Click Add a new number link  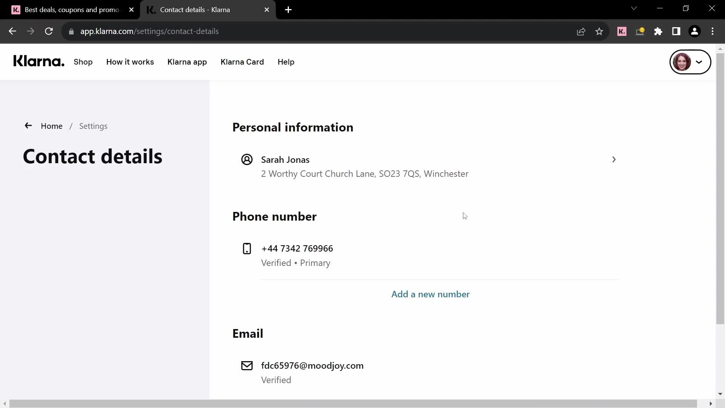[x=430, y=294]
